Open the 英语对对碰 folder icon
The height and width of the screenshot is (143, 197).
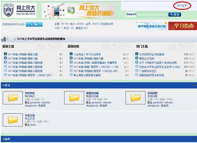pyautogui.click(x=74, y=98)
